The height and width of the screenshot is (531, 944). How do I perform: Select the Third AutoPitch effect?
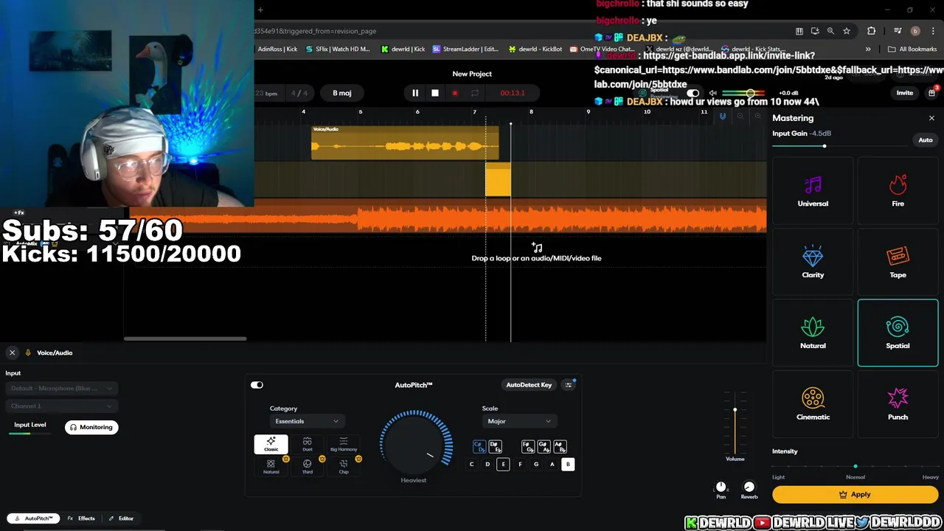[x=307, y=466]
